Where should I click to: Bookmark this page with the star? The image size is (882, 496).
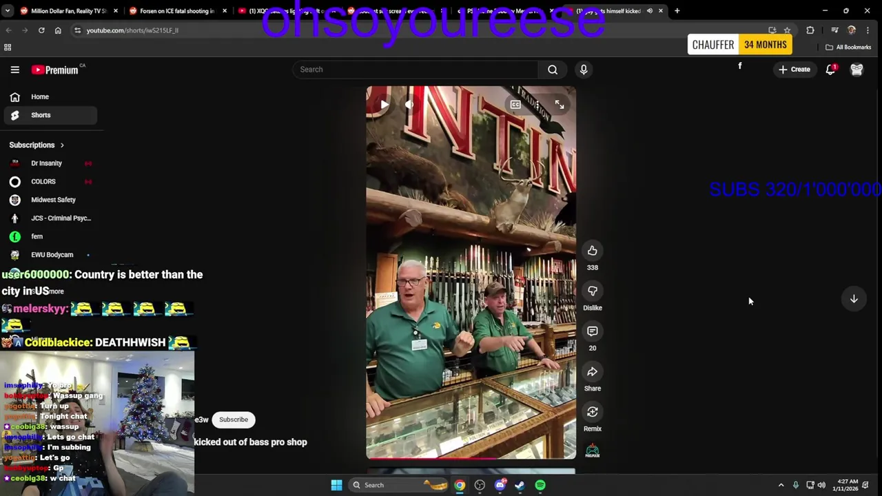(787, 30)
